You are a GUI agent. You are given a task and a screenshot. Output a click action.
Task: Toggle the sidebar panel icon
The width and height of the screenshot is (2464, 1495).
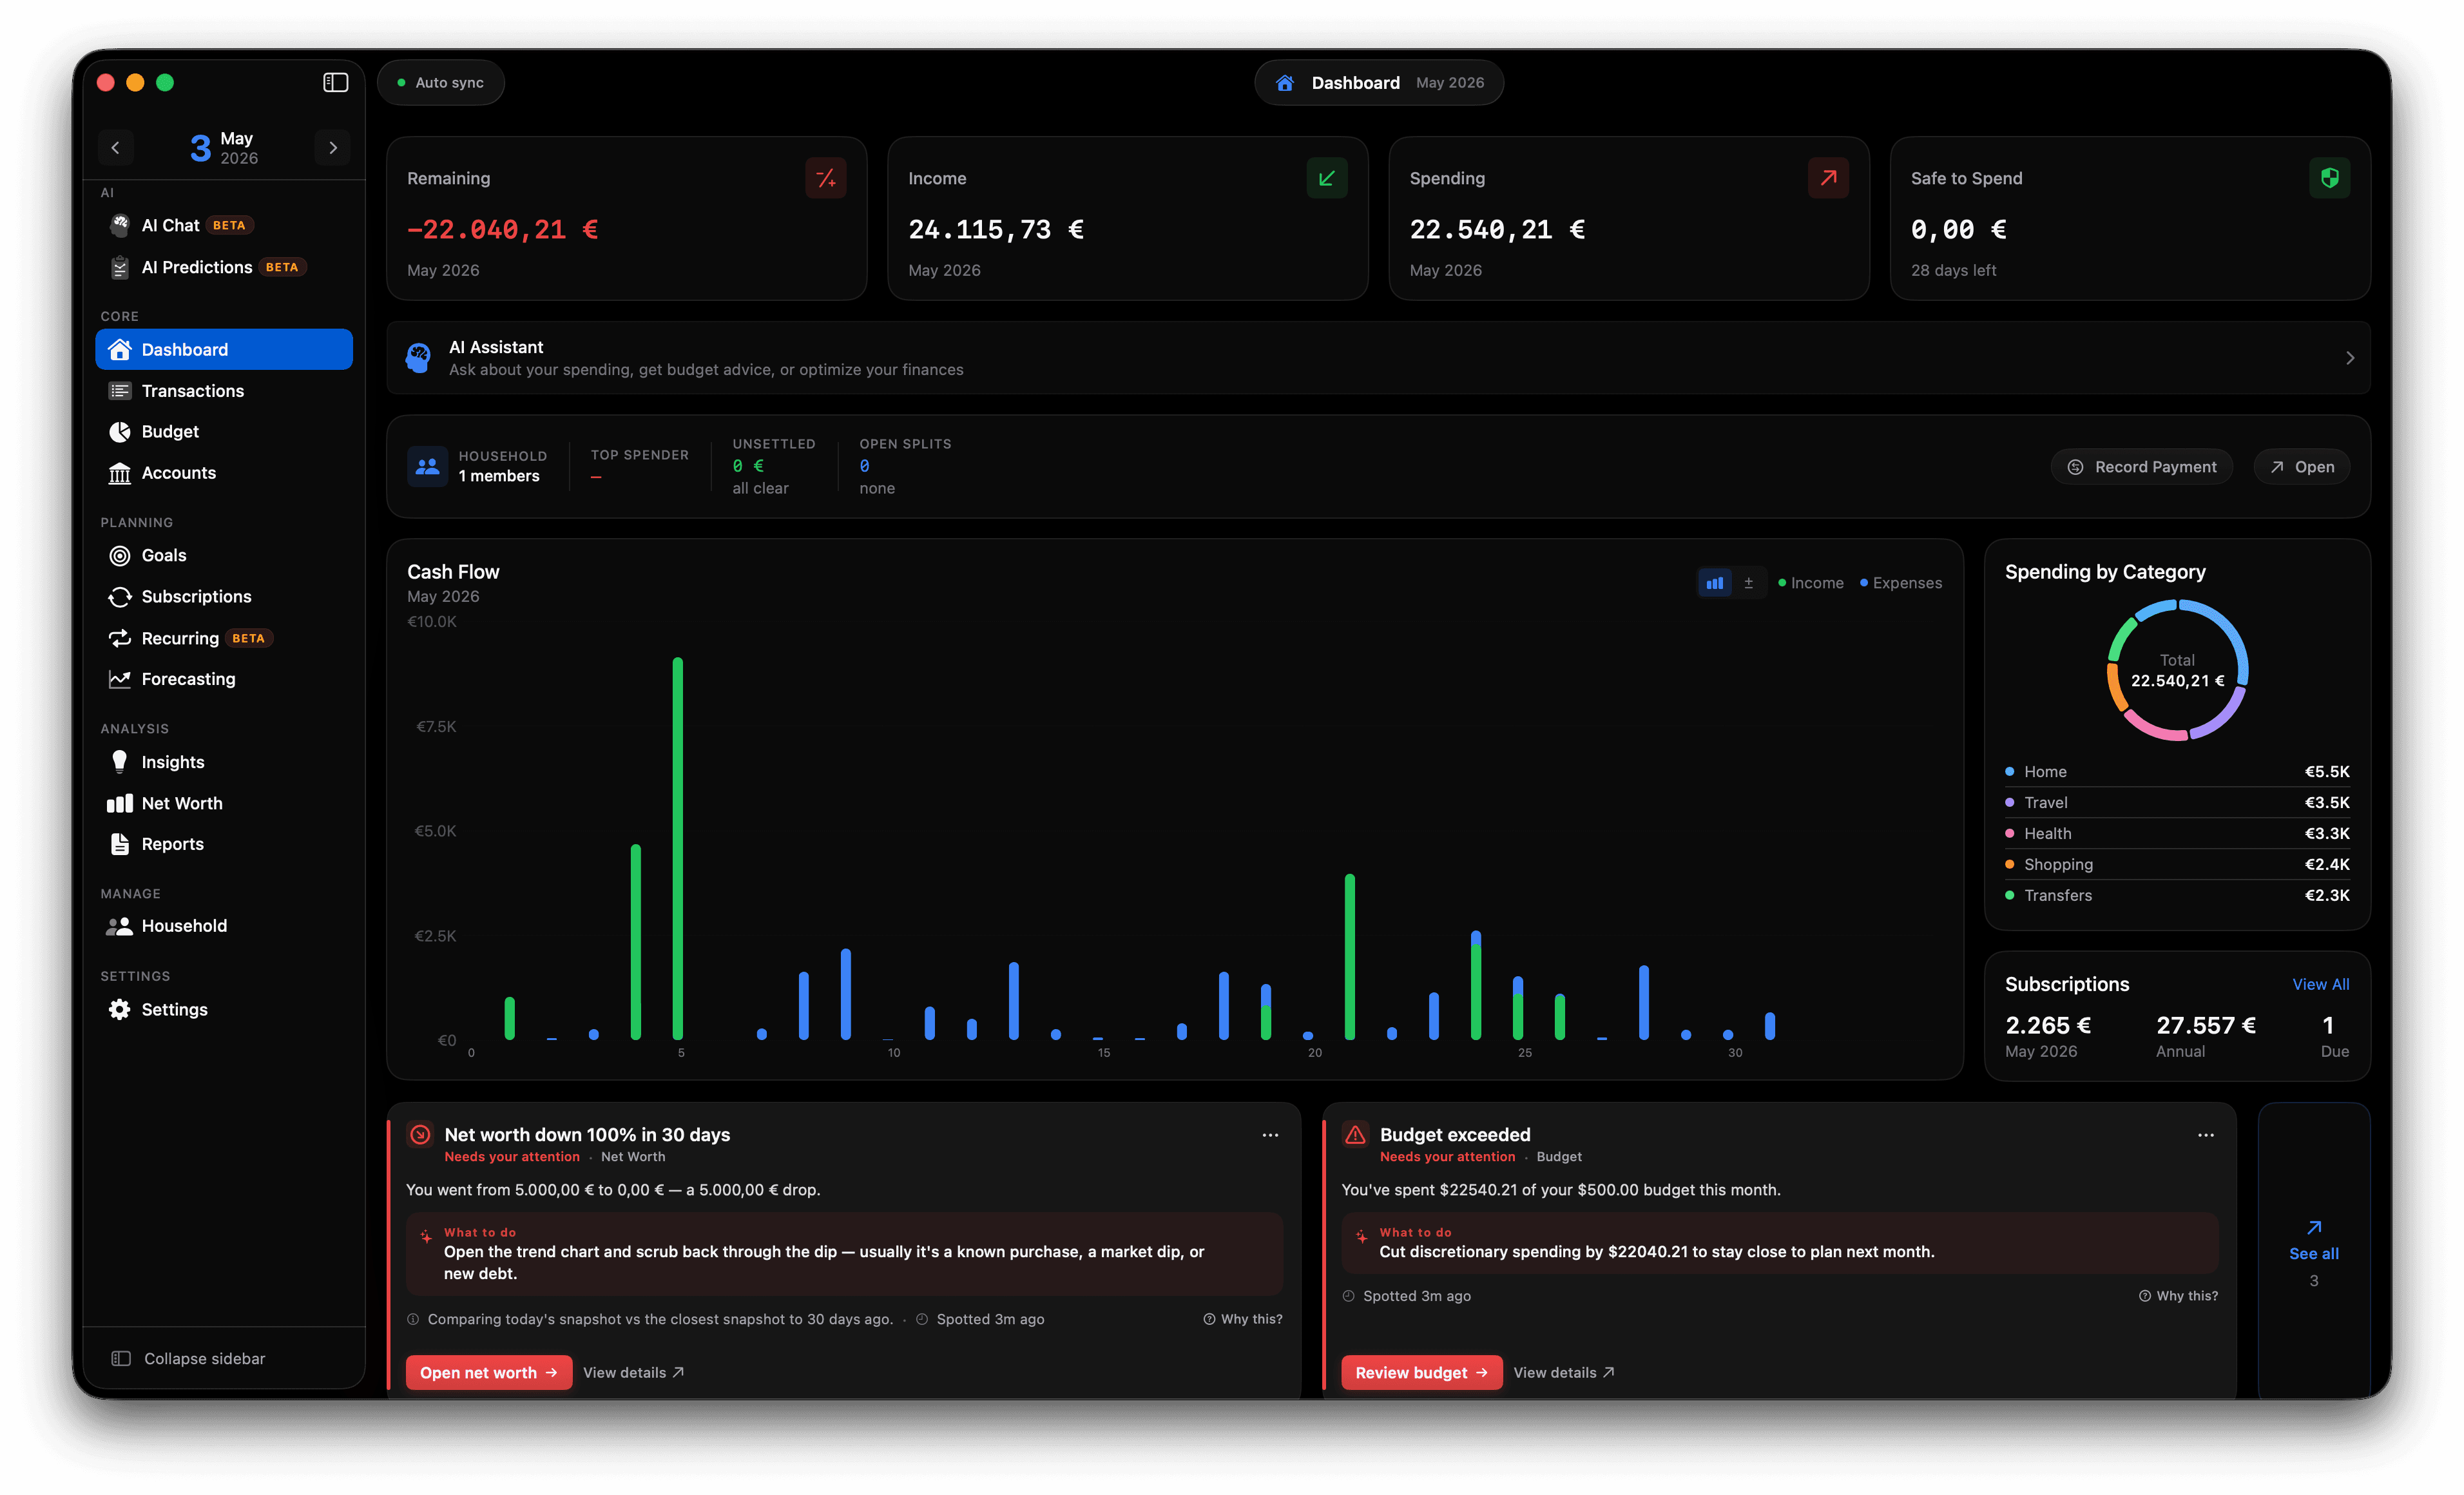[335, 82]
